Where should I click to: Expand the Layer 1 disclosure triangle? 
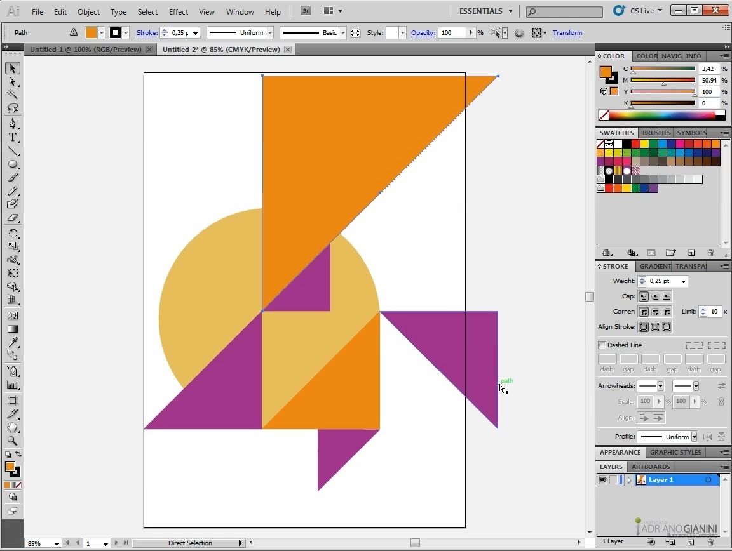(x=630, y=480)
